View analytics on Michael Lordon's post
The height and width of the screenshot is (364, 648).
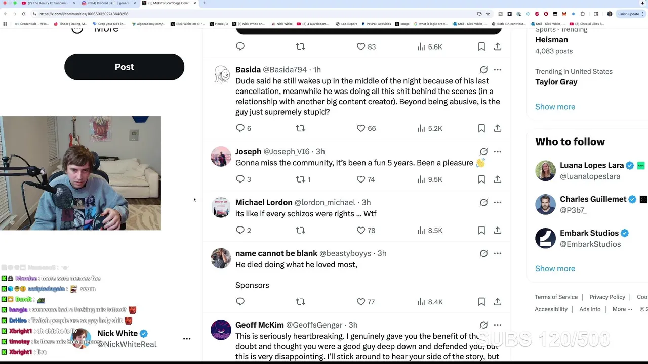(421, 231)
